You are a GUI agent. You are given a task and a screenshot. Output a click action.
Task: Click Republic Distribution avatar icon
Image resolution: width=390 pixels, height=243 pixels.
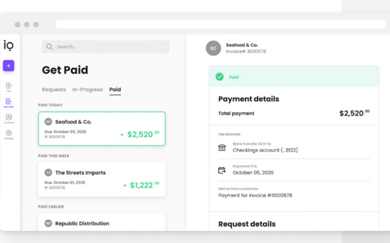point(48,224)
